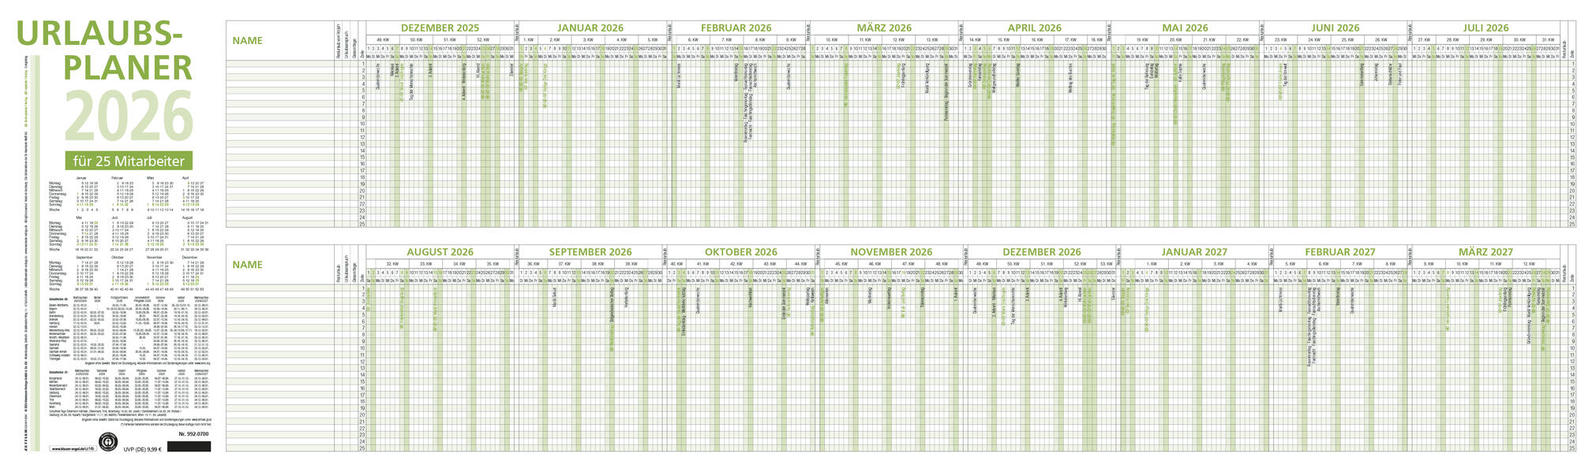Screen dimensions: 1592x472
Task: Click the NAME heading beside August 2026
Action: click(247, 265)
